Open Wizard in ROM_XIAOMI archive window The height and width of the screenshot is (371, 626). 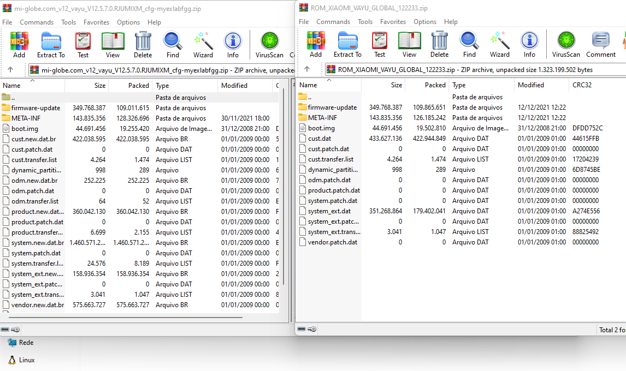pyautogui.click(x=500, y=44)
